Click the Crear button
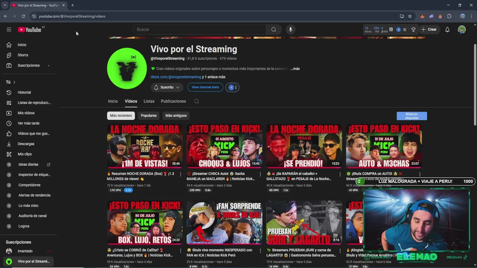477x268 pixels. [x=429, y=29]
